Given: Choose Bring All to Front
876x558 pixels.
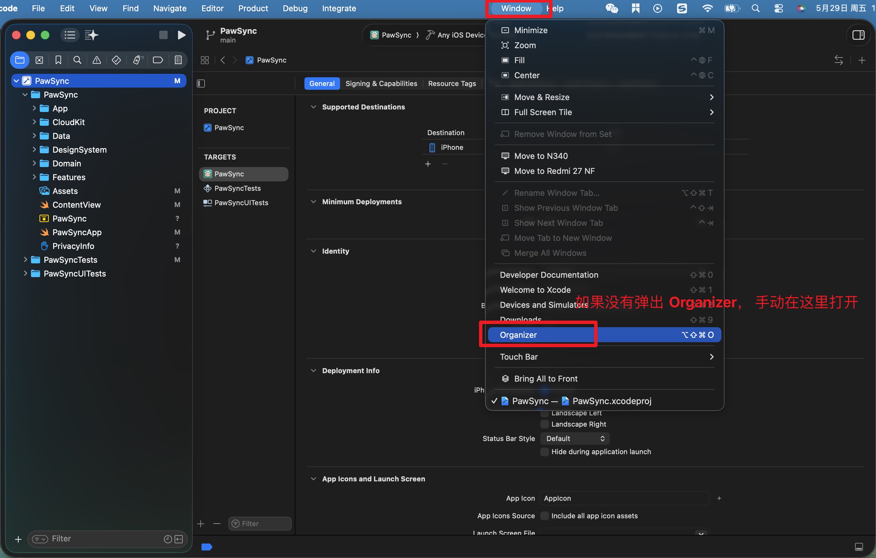Looking at the screenshot, I should (x=604, y=379).
